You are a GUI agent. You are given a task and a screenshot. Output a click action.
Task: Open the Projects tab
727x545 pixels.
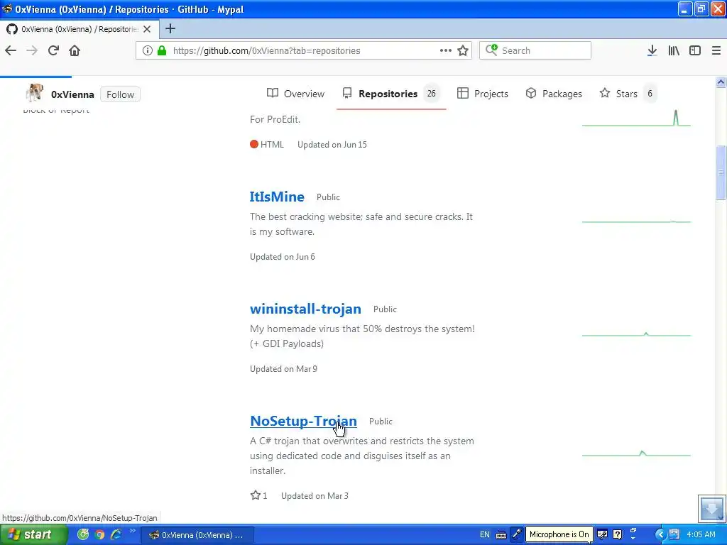[x=483, y=94]
